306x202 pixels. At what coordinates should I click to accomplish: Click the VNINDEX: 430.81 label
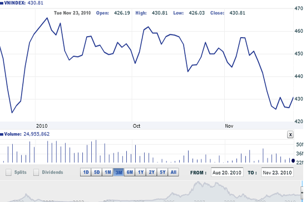pyautogui.click(x=23, y=3)
